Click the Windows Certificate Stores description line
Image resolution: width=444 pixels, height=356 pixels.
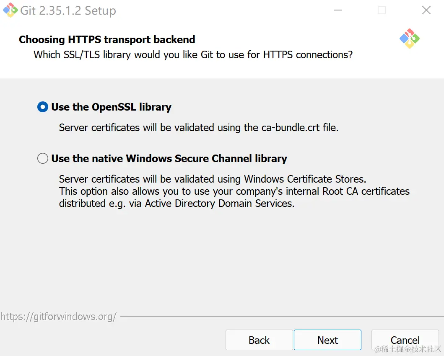(x=213, y=179)
